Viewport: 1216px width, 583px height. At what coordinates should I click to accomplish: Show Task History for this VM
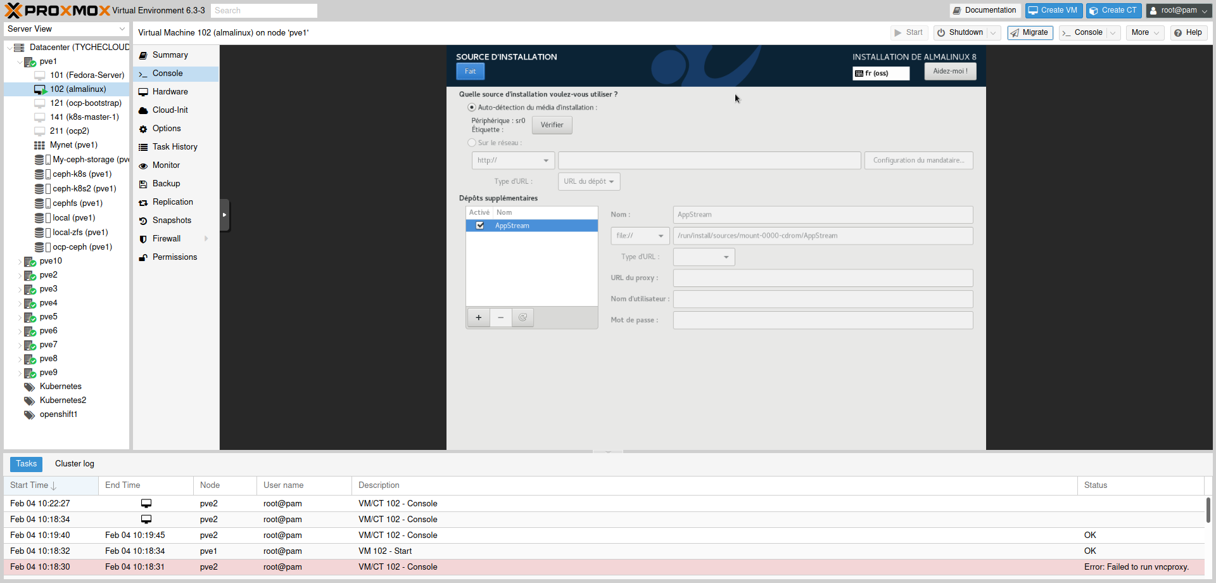pos(175,147)
